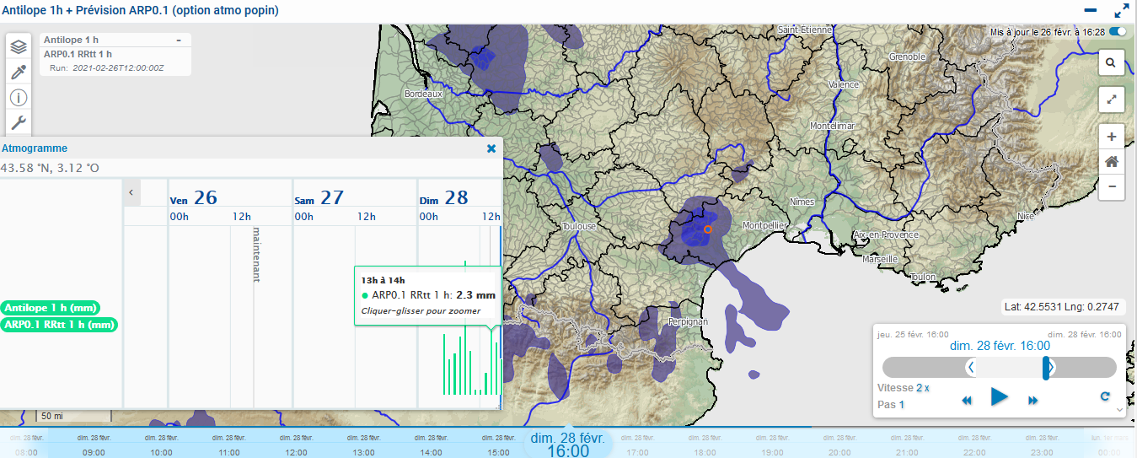Open the layers panel icon
The width and height of the screenshot is (1137, 458).
coord(19,47)
